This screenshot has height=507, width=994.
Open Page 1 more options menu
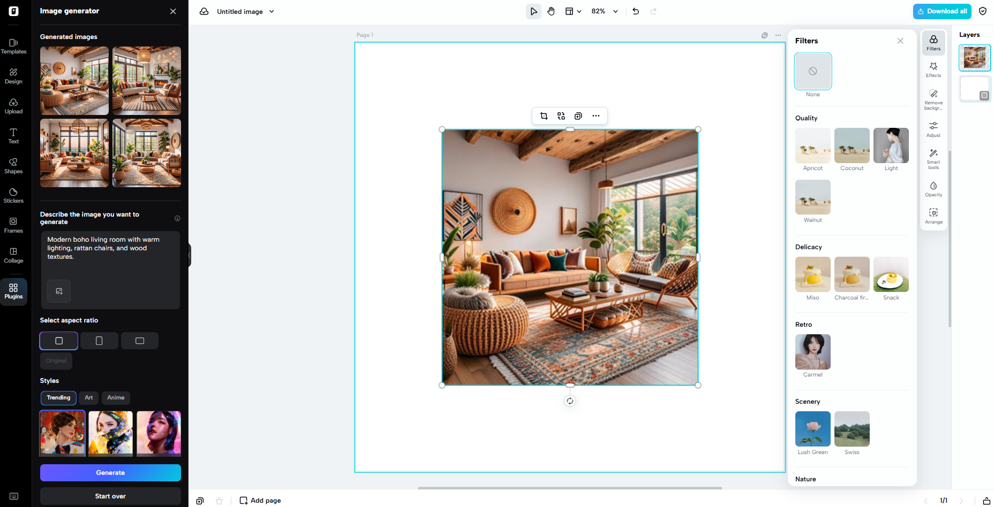778,35
